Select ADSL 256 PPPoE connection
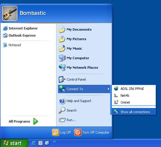The height and width of the screenshot is (147, 161). coord(134,89)
